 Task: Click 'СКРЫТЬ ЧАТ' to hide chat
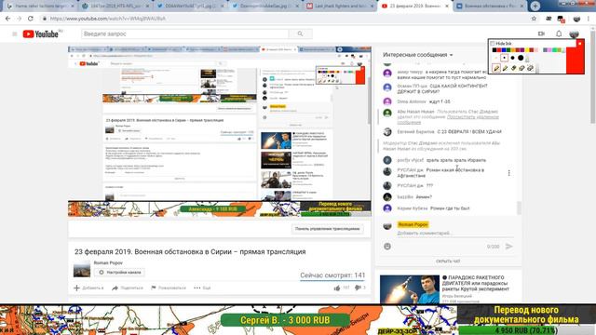[x=448, y=261]
